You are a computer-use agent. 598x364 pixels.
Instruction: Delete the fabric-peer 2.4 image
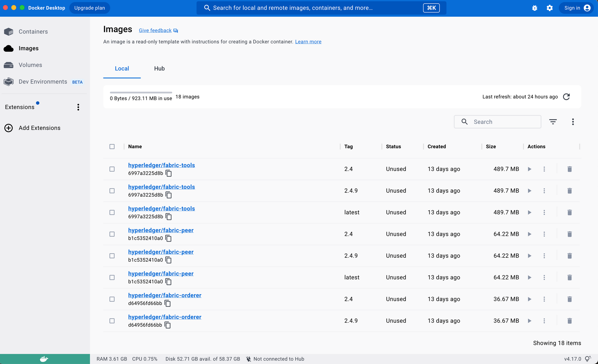570,234
